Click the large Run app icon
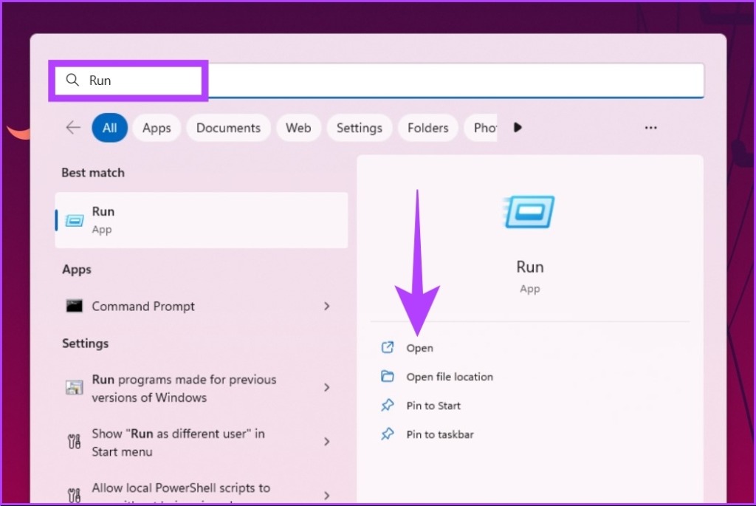This screenshot has height=506, width=756. pyautogui.click(x=529, y=212)
